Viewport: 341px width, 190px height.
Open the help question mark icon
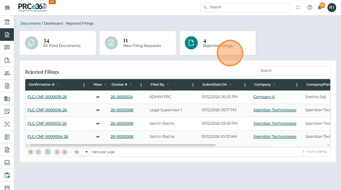(x=310, y=7)
